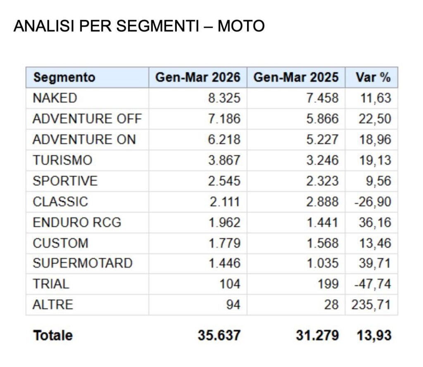The height and width of the screenshot is (367, 423).
Task: Click the total 2026 value 35.637
Action: pyautogui.click(x=219, y=335)
